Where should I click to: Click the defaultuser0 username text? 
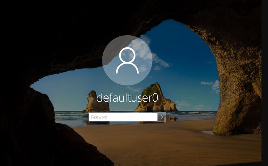point(127,97)
